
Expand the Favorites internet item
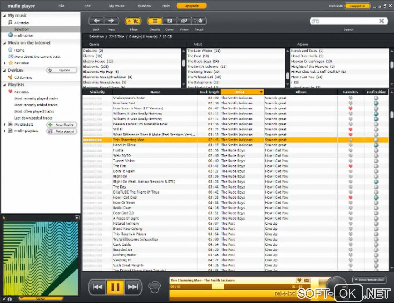click(5, 63)
